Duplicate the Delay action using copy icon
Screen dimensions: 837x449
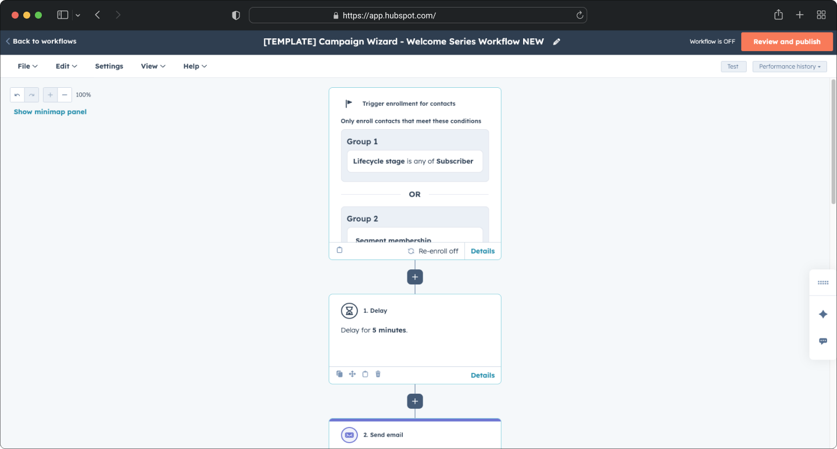coord(339,375)
